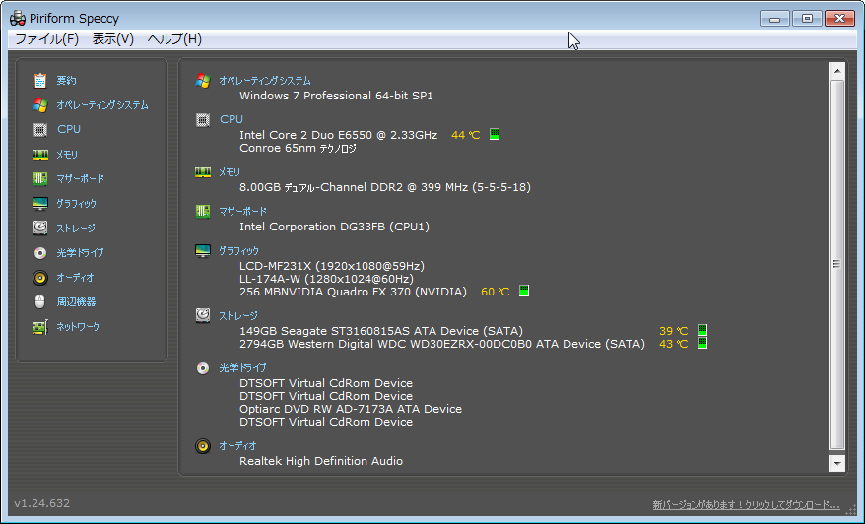865x524 pixels.
Task: Open the ヘルプ(H) menu
Action: (x=174, y=39)
